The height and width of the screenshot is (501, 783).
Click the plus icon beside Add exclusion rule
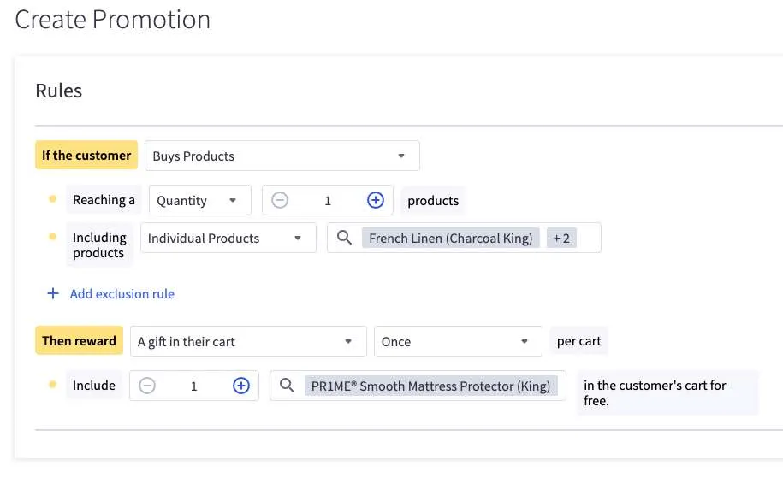[x=52, y=293]
